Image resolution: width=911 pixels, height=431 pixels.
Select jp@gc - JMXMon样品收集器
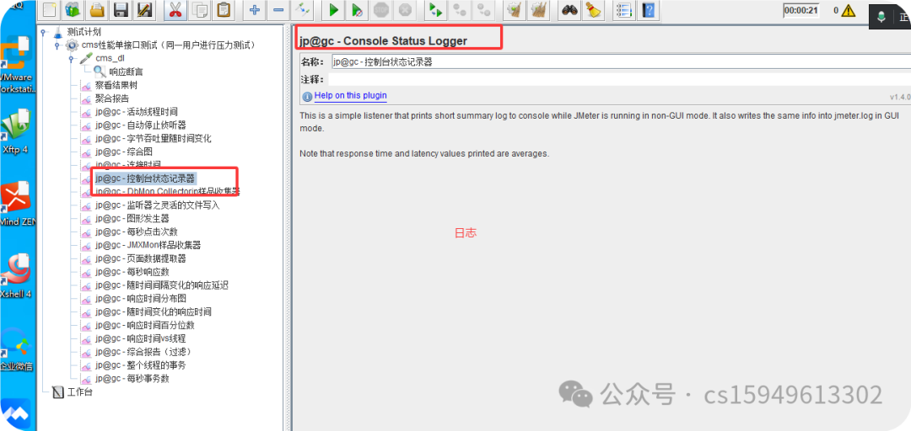click(x=148, y=245)
